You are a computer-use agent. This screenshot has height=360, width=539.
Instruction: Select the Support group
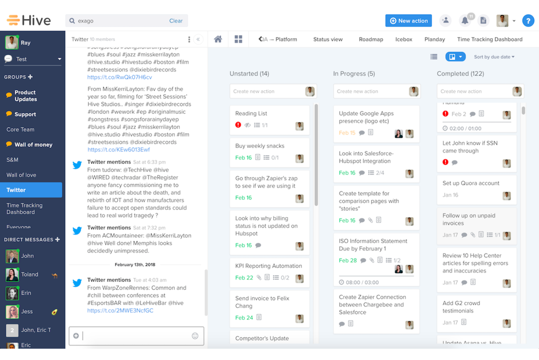[25, 114]
